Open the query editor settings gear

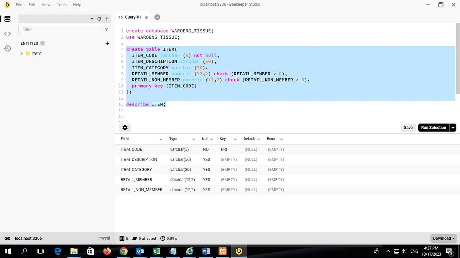125,127
